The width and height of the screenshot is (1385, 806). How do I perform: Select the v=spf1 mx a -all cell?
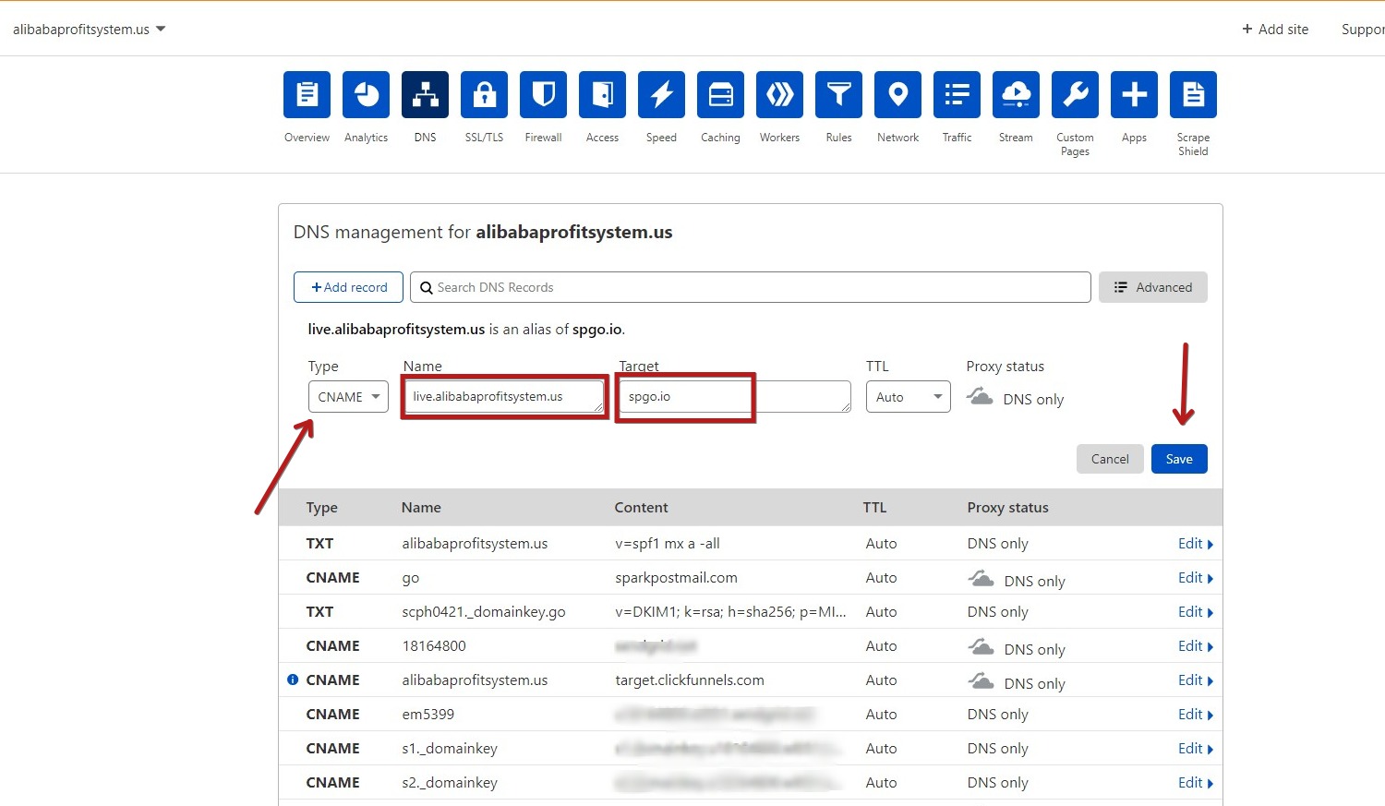click(x=667, y=544)
